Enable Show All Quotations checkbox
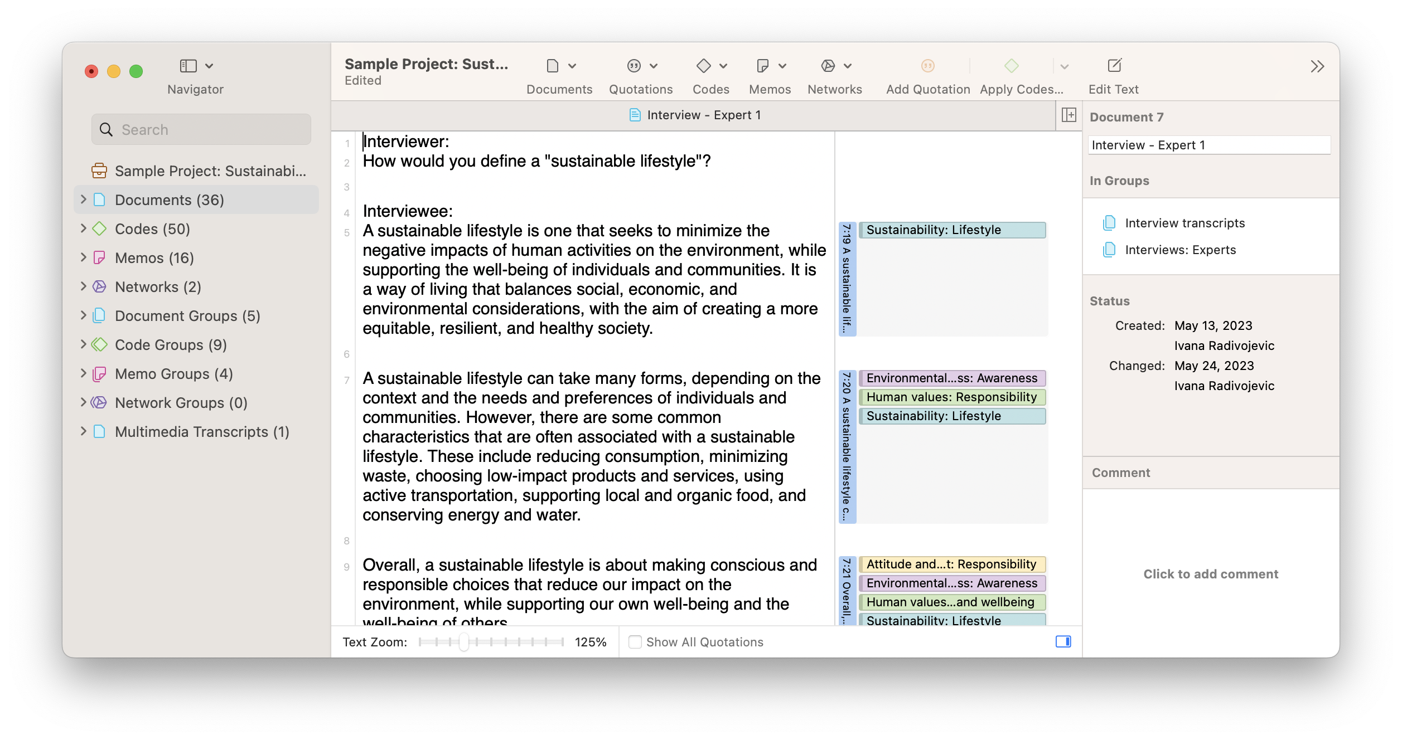The width and height of the screenshot is (1402, 740). click(x=635, y=642)
